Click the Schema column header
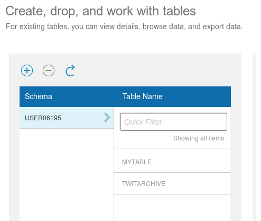This screenshot has height=221, width=261. click(x=39, y=96)
